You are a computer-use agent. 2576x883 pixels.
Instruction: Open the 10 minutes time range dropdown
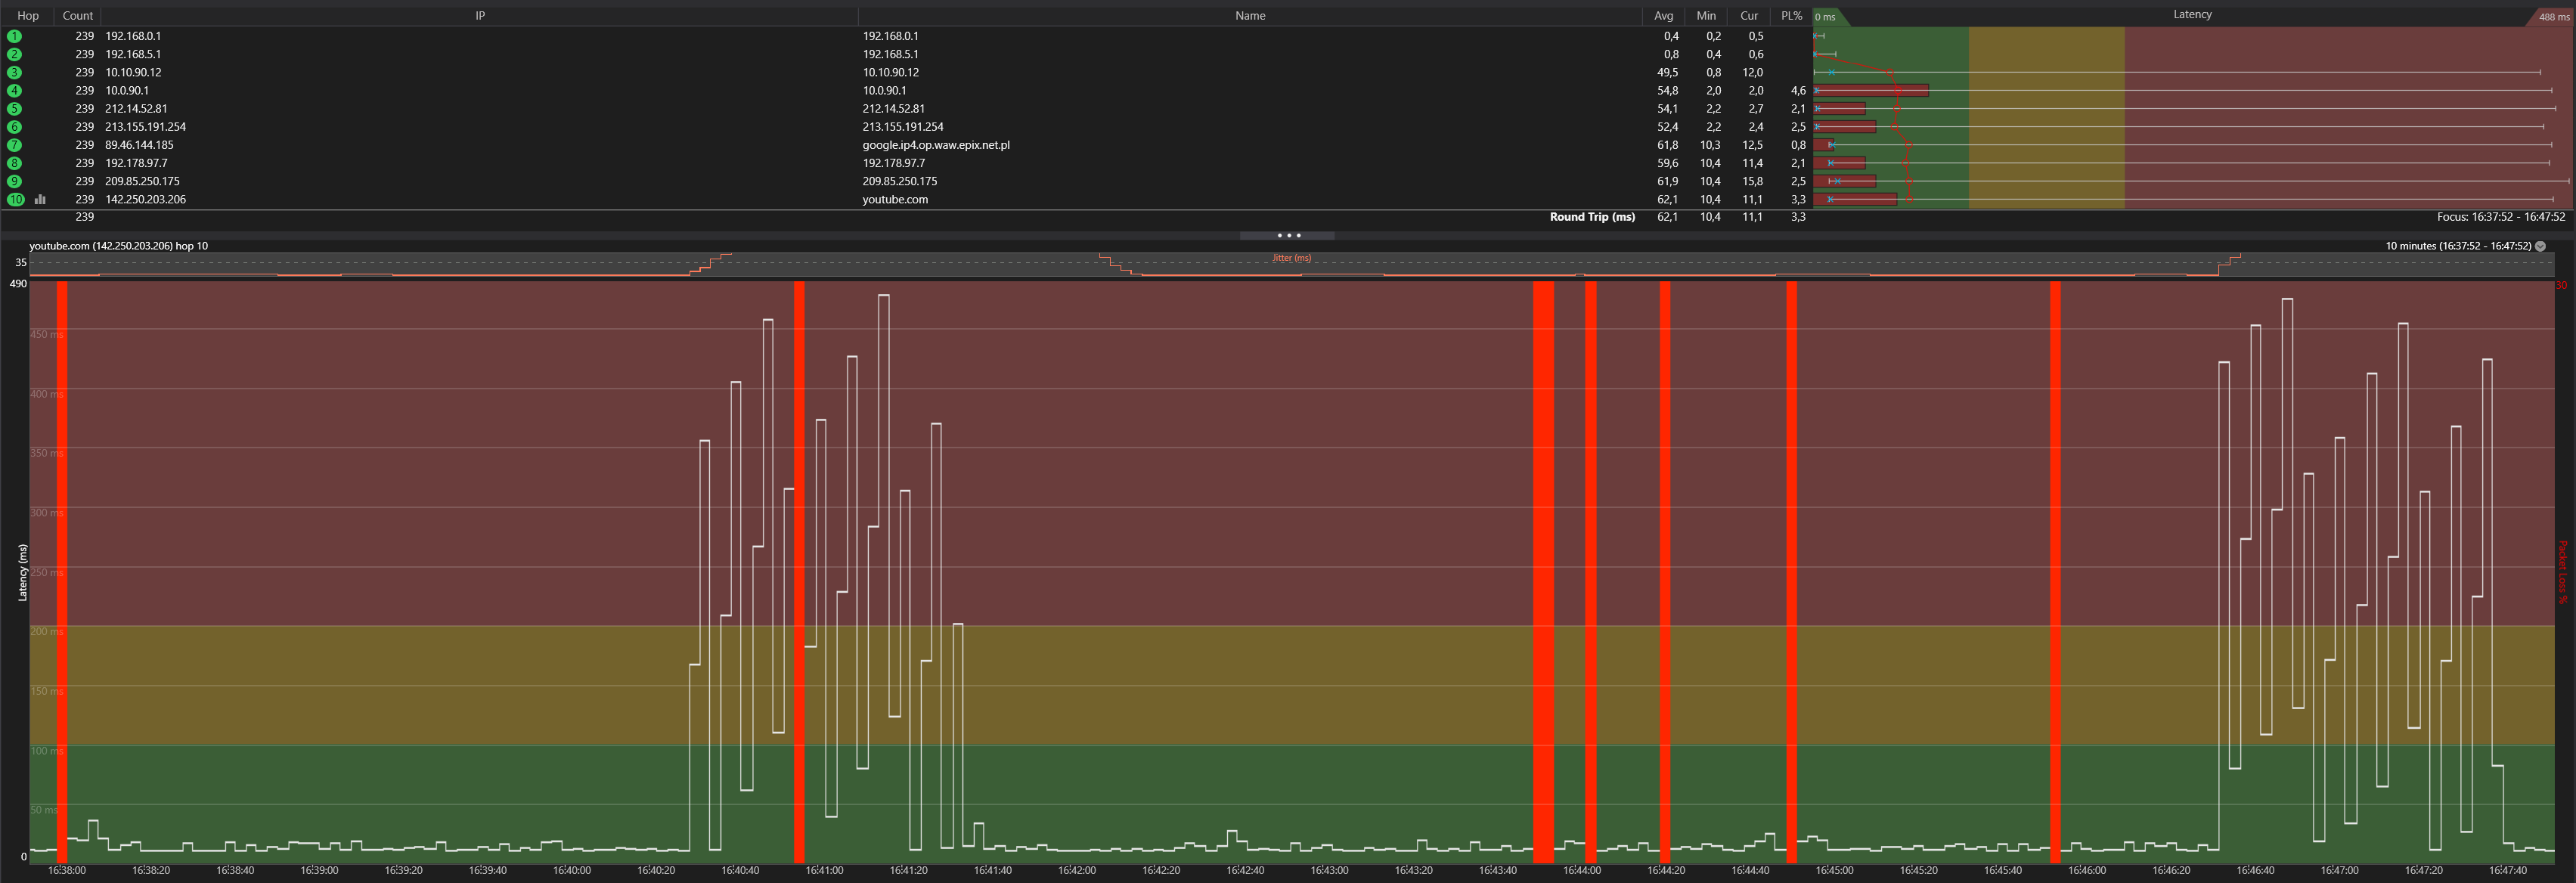pyautogui.click(x=2541, y=246)
